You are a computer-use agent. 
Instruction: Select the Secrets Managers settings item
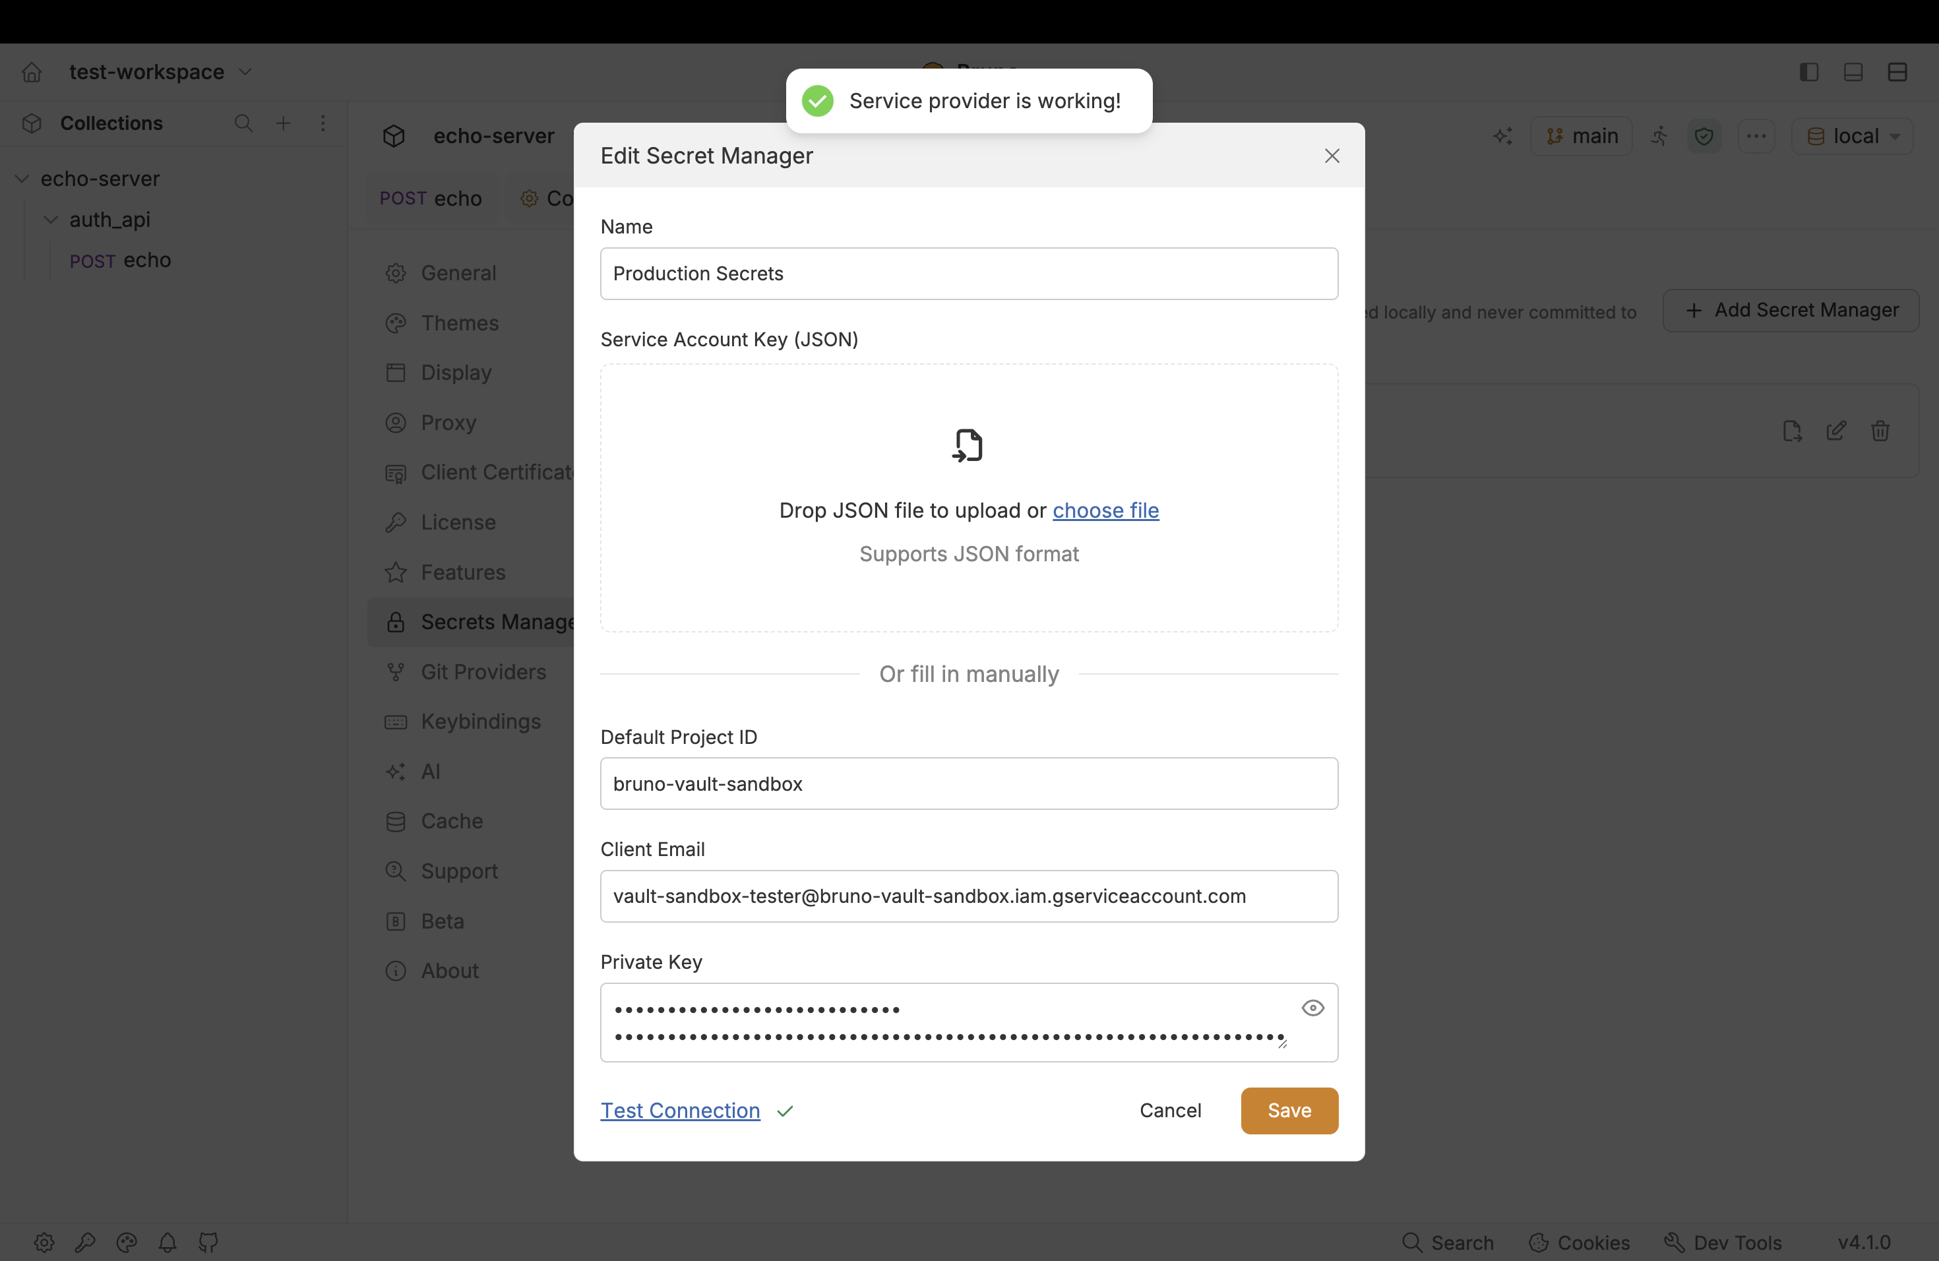[471, 621]
